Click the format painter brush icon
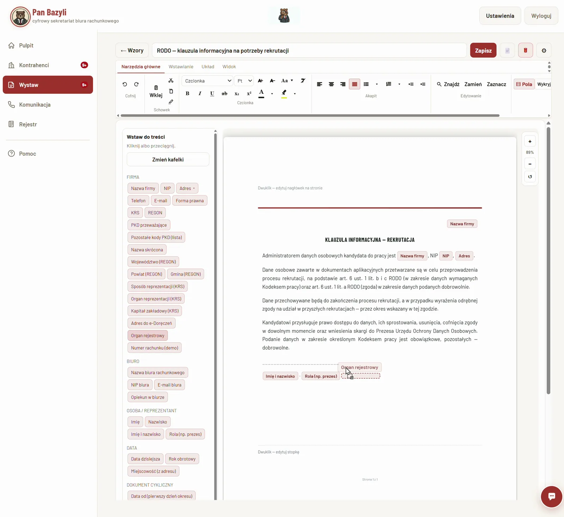Screen dimensions: 564x517 171,102
